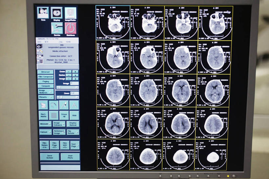Select the first CT slice thumbnail

(113, 23)
